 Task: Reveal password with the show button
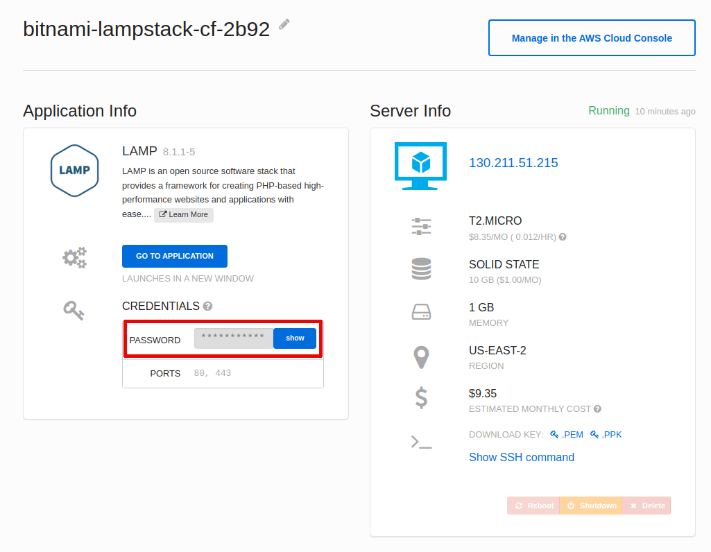coord(295,338)
